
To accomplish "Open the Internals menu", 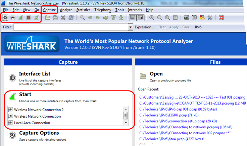I will tap(135, 10).
